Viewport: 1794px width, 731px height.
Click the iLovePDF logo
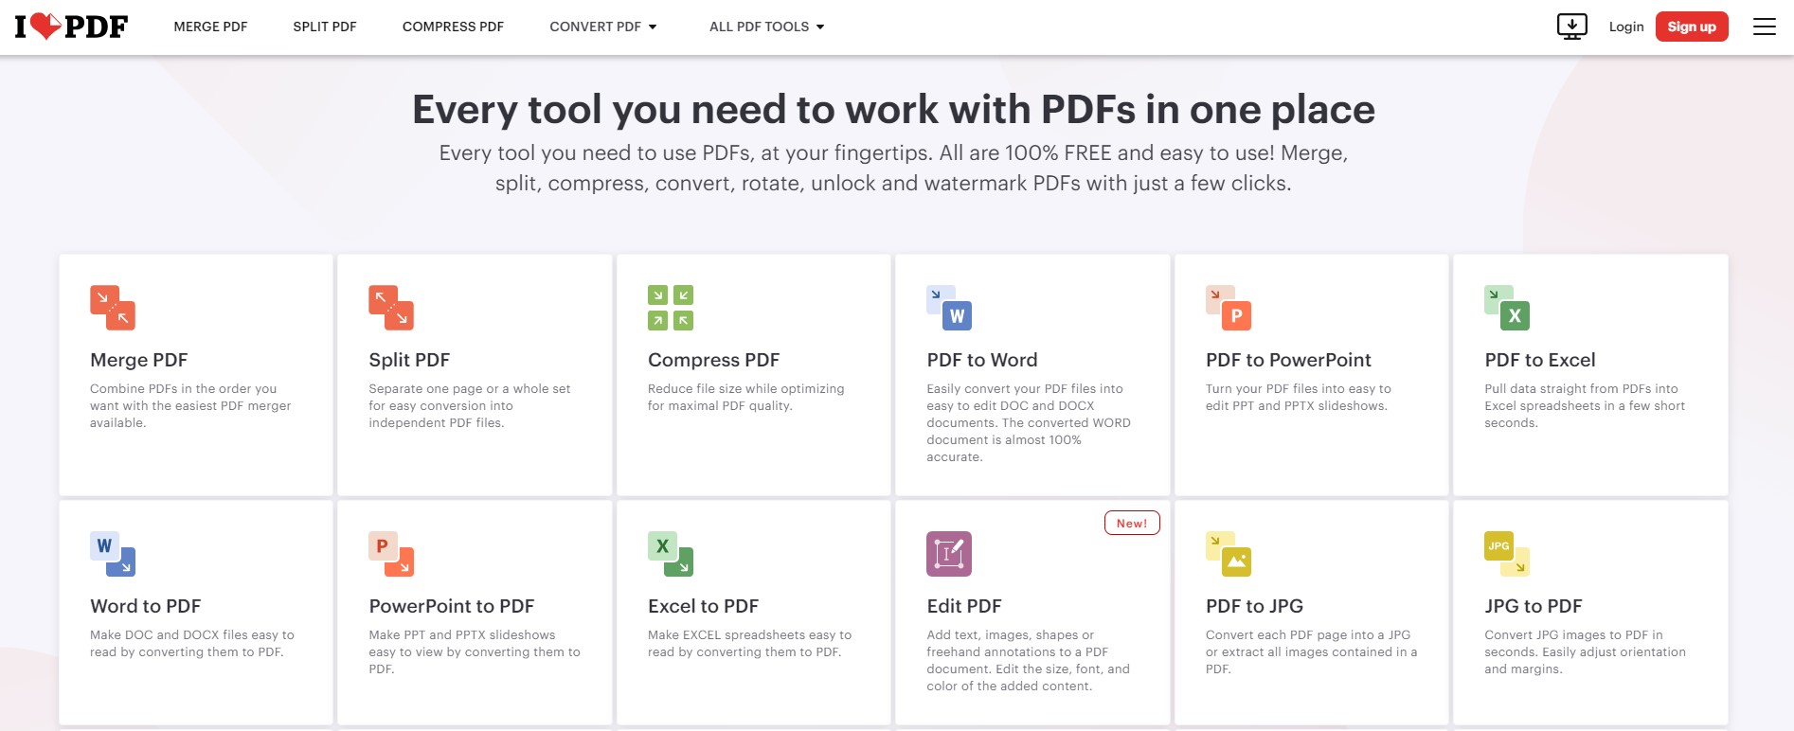[x=71, y=27]
